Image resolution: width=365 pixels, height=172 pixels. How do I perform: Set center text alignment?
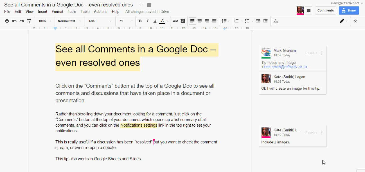click(x=200, y=21)
